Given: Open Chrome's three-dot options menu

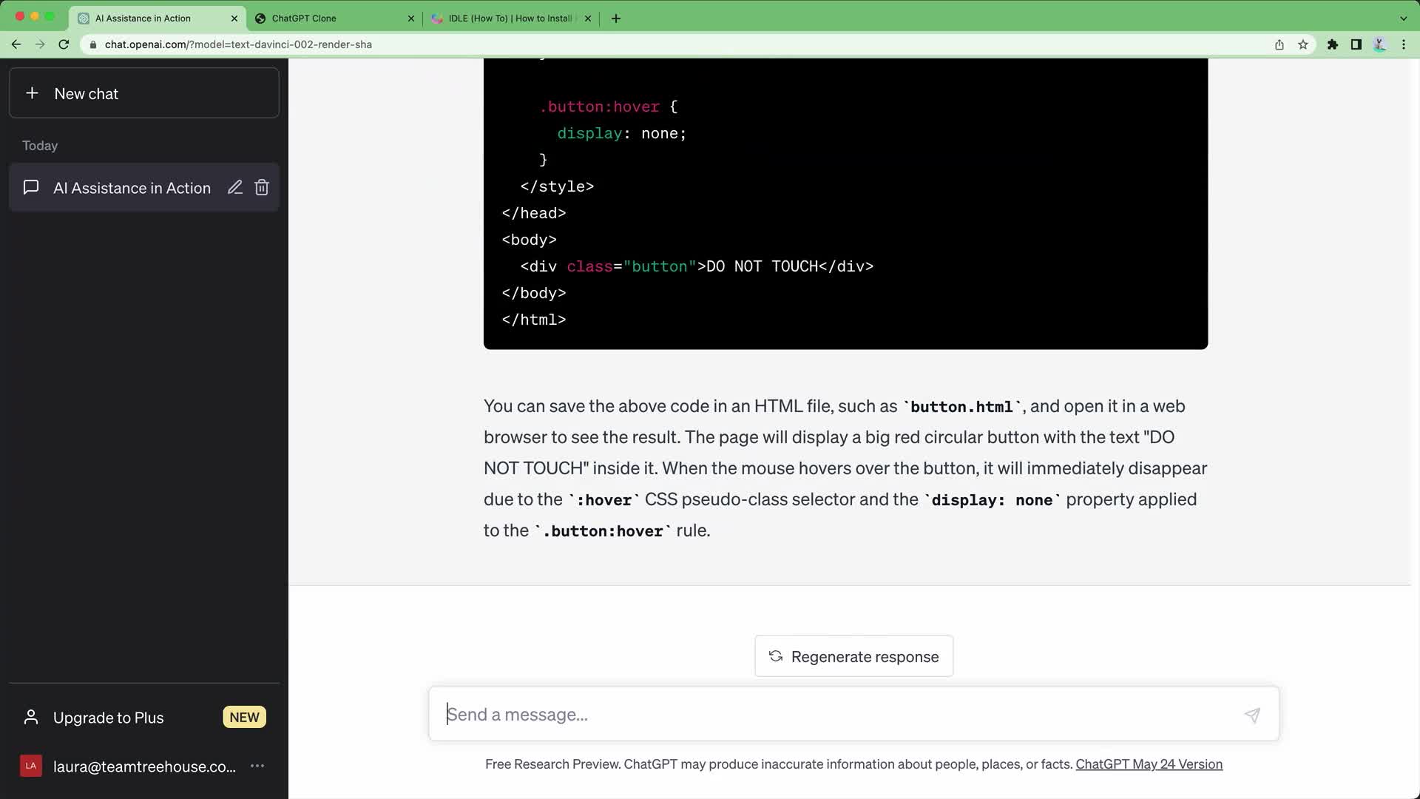Looking at the screenshot, I should (1404, 44).
